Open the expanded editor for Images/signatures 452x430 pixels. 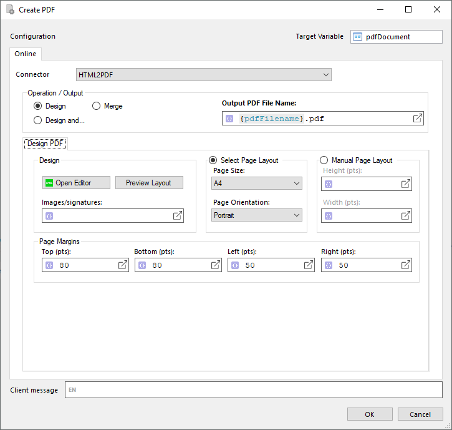(178, 215)
